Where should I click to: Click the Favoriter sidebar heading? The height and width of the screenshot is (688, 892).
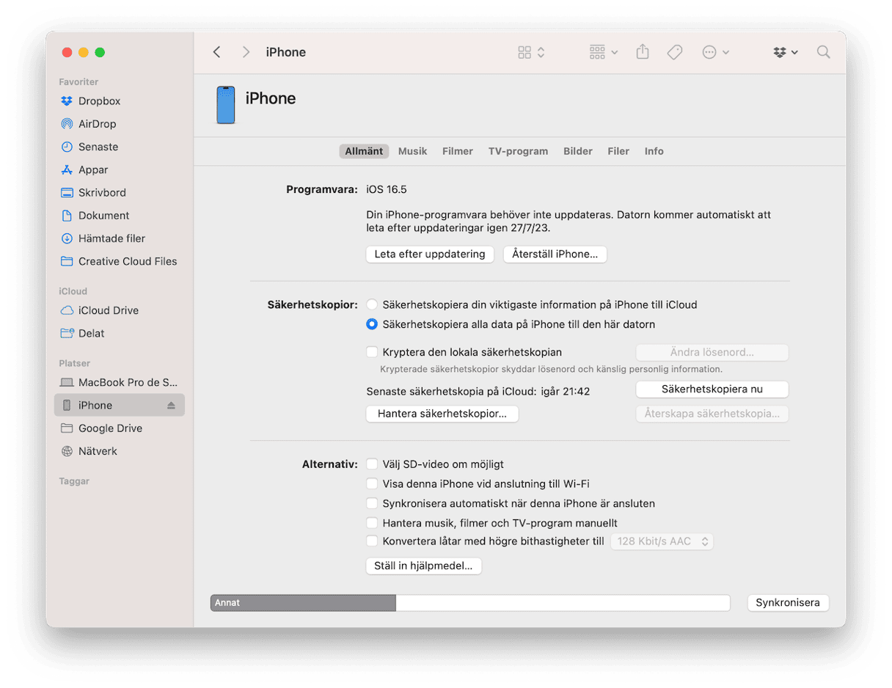pyautogui.click(x=78, y=82)
